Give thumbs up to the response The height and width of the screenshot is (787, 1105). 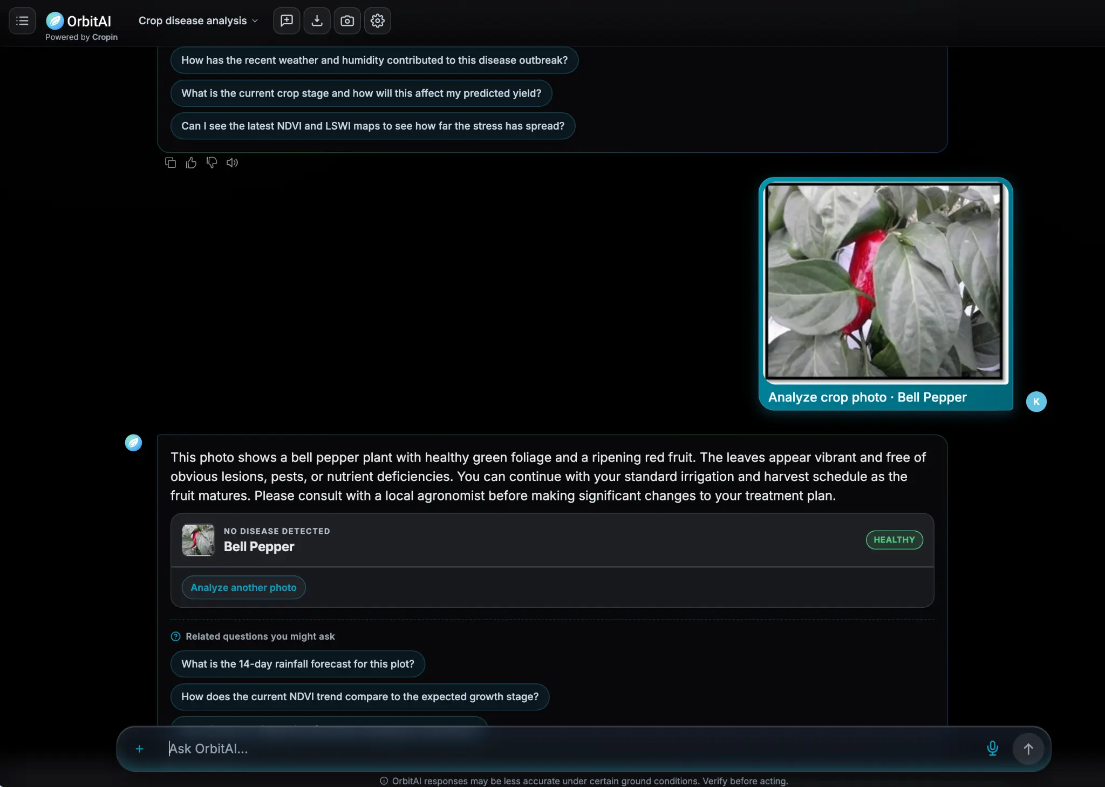(191, 162)
